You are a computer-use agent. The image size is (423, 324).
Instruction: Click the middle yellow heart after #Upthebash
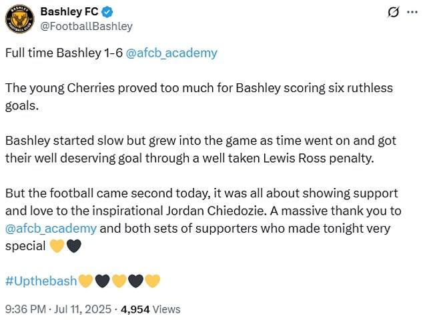(x=119, y=281)
